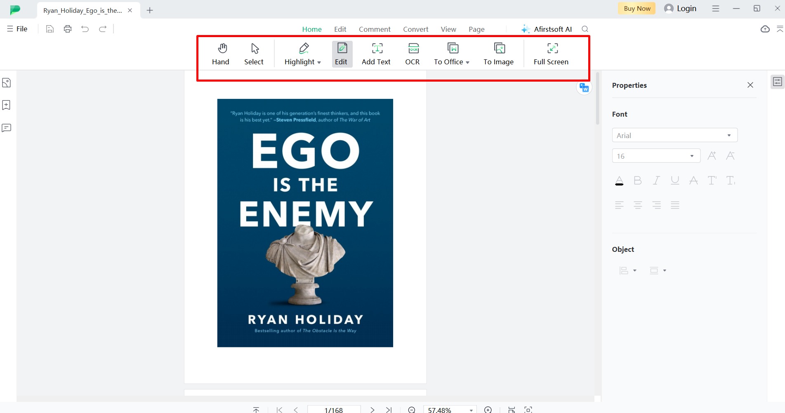Align text left
The image size is (785, 413).
[619, 205]
